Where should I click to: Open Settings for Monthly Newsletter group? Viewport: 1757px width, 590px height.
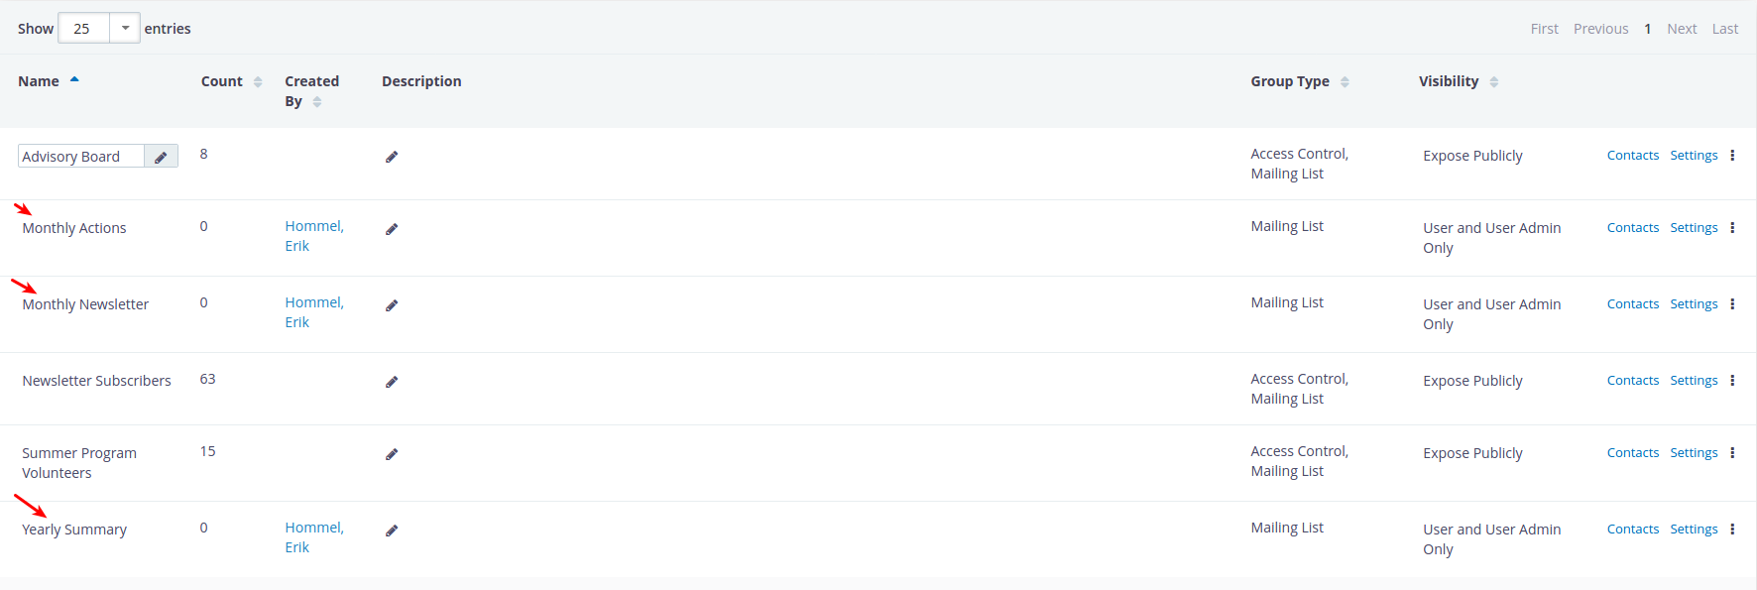1694,304
